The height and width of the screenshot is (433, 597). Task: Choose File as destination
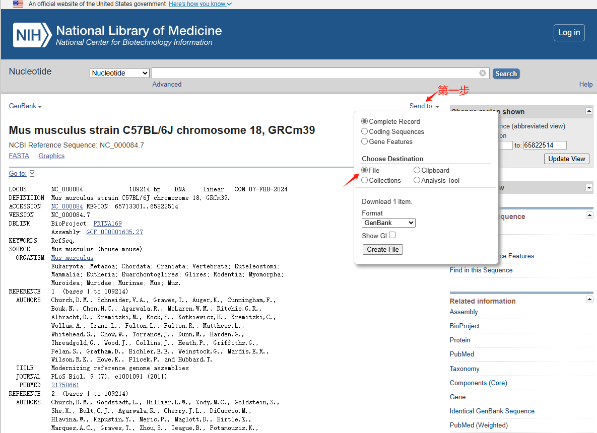pos(364,170)
